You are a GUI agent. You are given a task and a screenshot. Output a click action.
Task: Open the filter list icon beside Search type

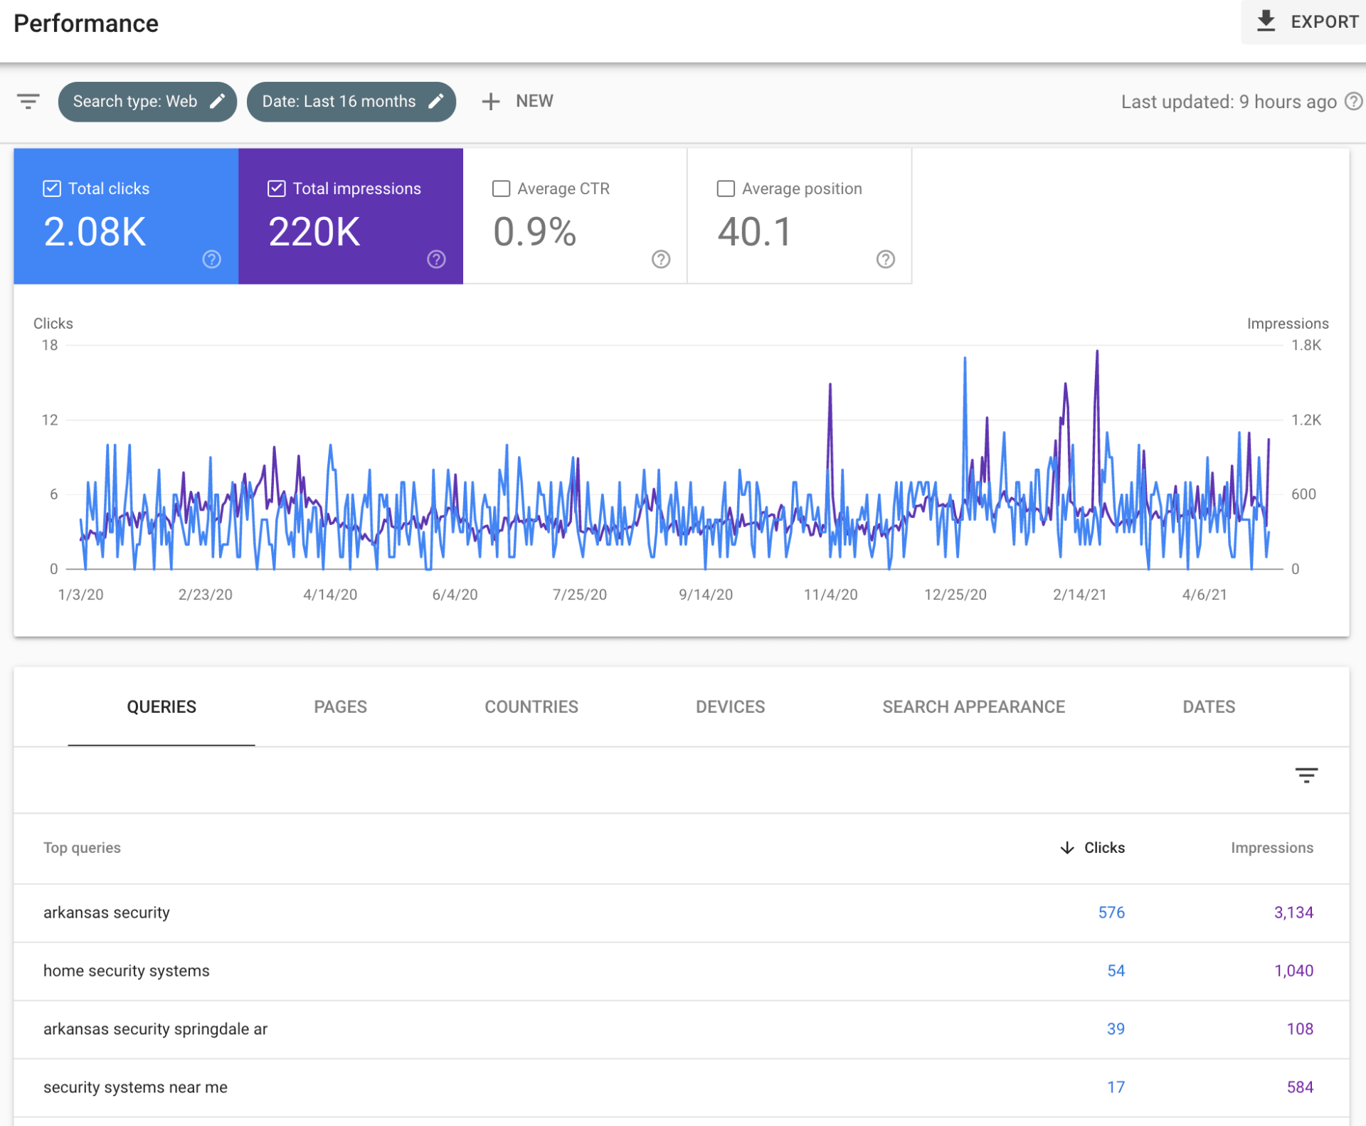tap(28, 102)
